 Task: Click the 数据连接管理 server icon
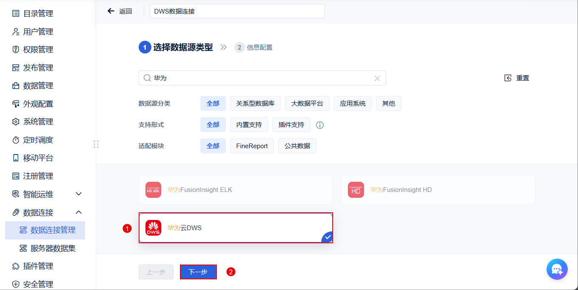[23, 230]
